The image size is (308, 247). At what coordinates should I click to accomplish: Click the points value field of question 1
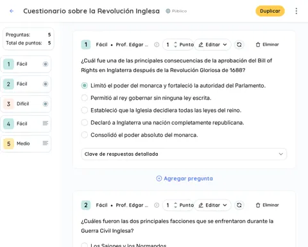168,44
